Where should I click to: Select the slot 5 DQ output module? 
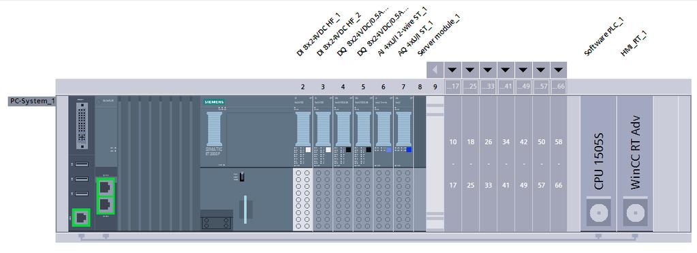click(363, 163)
